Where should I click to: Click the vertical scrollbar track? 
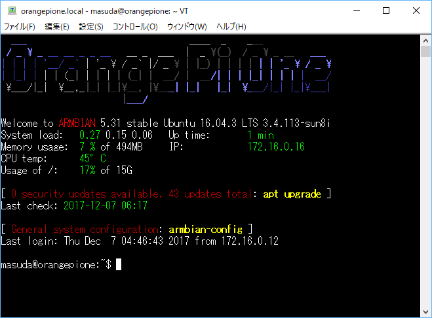tap(425, 177)
